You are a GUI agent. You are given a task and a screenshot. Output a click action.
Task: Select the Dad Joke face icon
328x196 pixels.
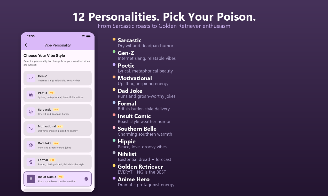pos(31,145)
